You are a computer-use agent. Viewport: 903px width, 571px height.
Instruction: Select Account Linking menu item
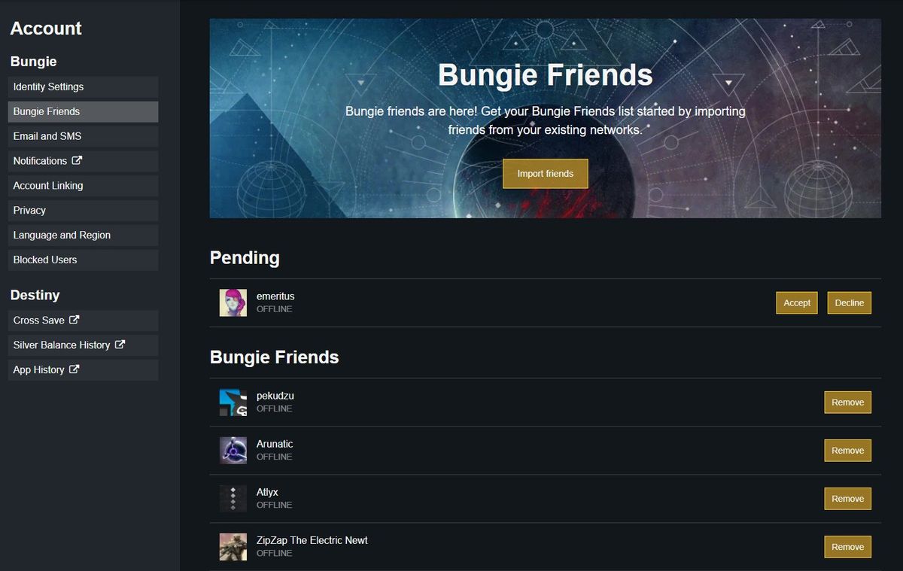[83, 186]
